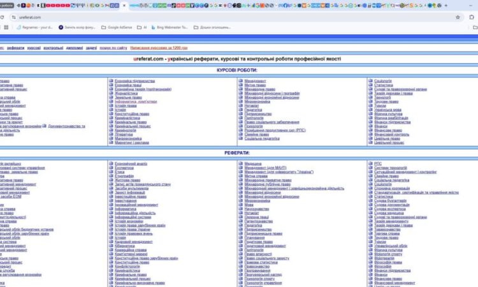Screen dimensions: 478x287
Task: Click the bookmark star icon in address bar
Action: point(458,17)
